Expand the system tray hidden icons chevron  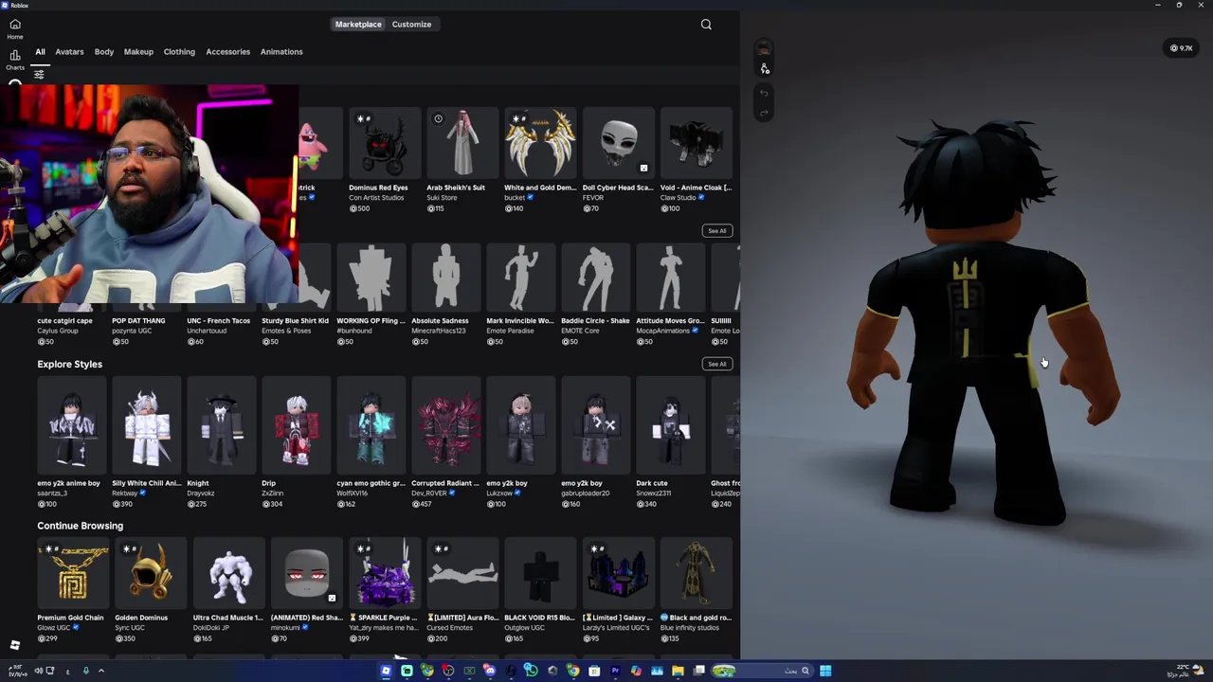[101, 671]
